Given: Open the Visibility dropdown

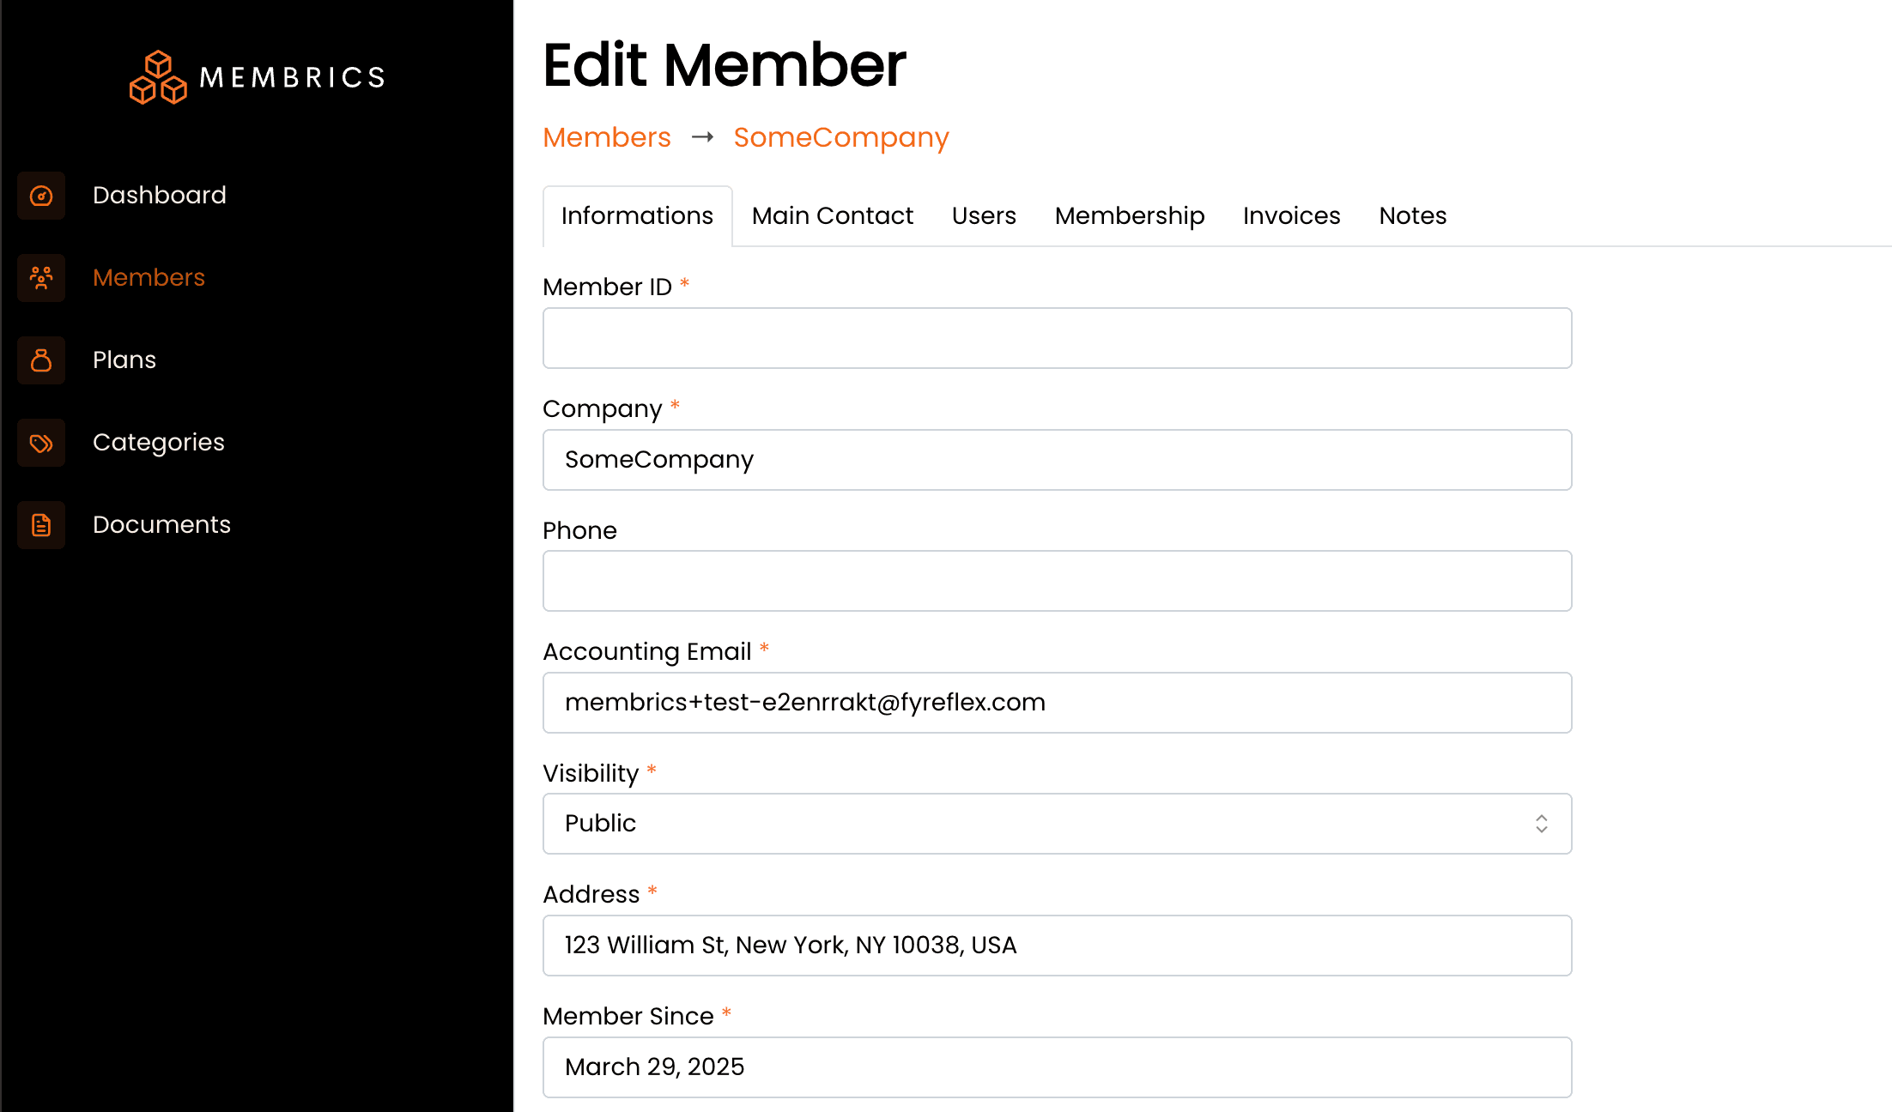Looking at the screenshot, I should [x=1056, y=824].
